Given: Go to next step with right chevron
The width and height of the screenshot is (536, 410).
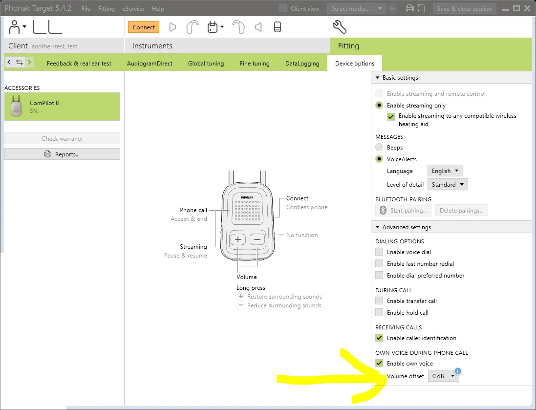Looking at the screenshot, I should pyautogui.click(x=29, y=62).
